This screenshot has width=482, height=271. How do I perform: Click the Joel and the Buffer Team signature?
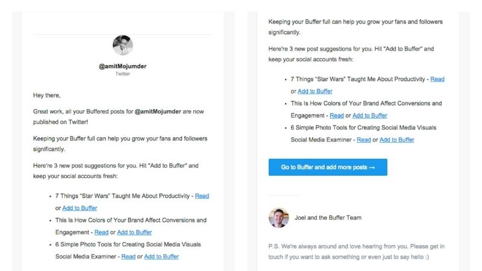pos(328,217)
